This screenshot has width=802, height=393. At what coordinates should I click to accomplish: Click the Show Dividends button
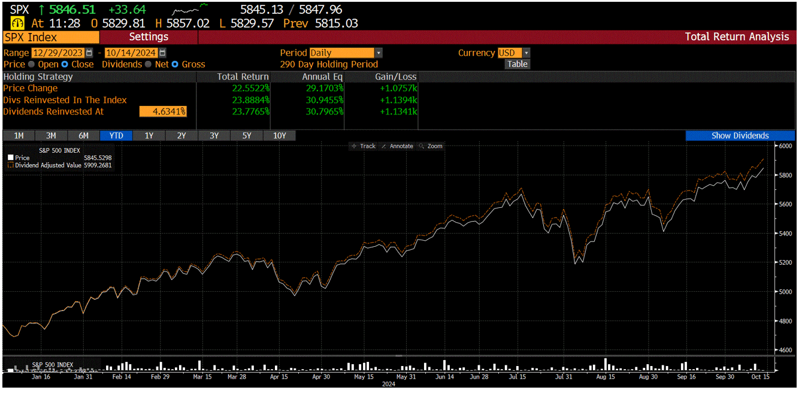pos(740,135)
